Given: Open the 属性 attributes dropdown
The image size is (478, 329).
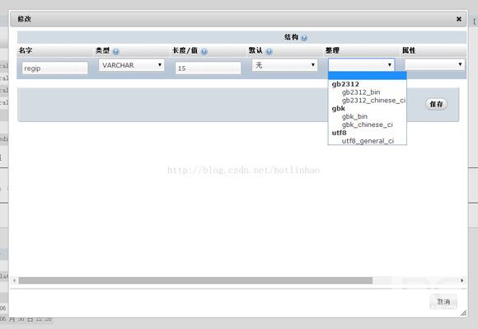Looking at the screenshot, I should [x=434, y=64].
